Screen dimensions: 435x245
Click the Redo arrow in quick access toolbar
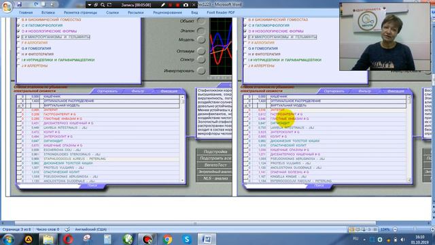pos(36,5)
